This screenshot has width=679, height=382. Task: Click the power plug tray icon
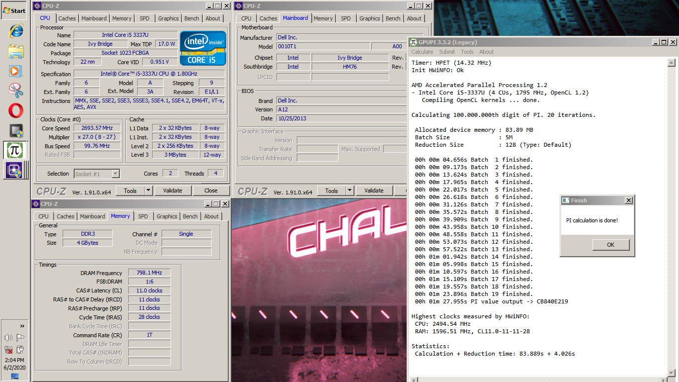point(20,350)
